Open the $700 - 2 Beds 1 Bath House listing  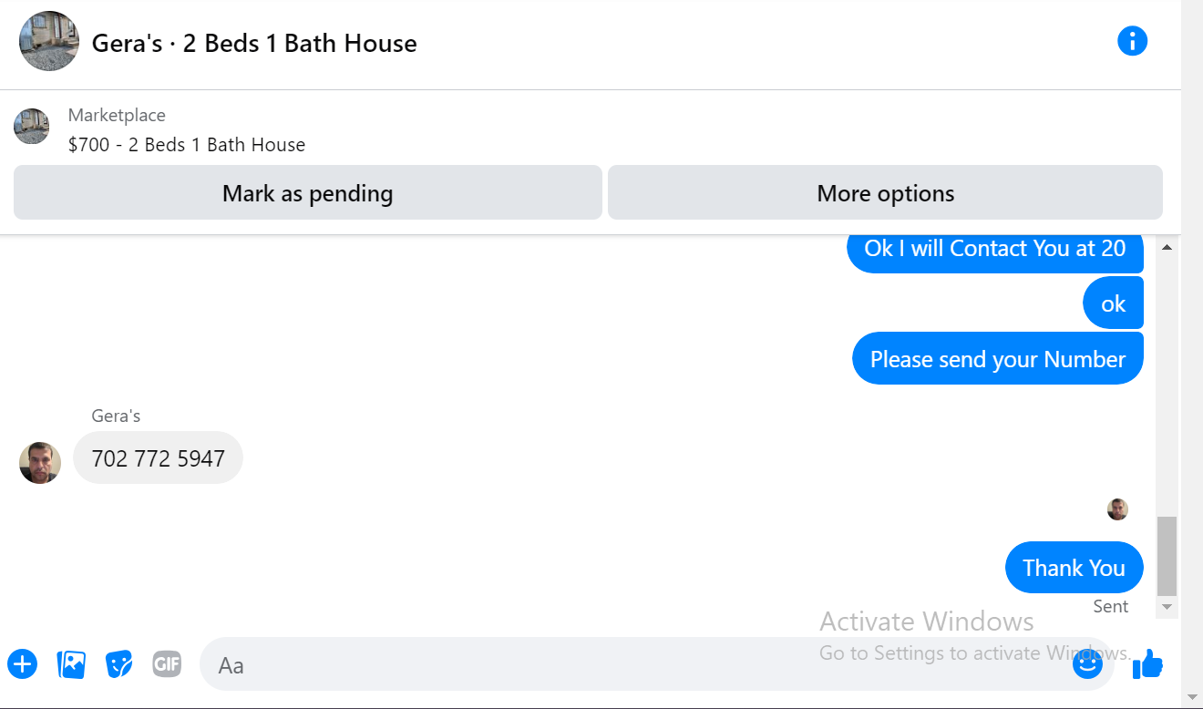coord(187,145)
